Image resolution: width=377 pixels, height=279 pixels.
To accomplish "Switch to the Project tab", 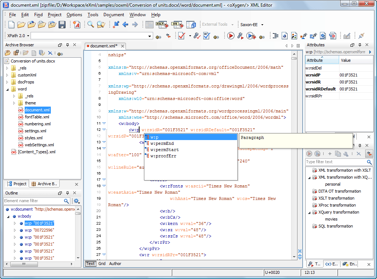I will click(x=17, y=184).
